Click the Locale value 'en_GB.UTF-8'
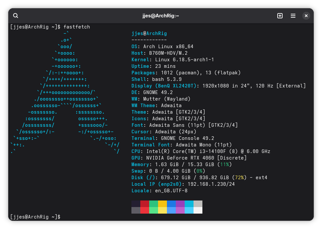Image resolution: width=322 pixels, height=229 pixels. click(x=171, y=191)
